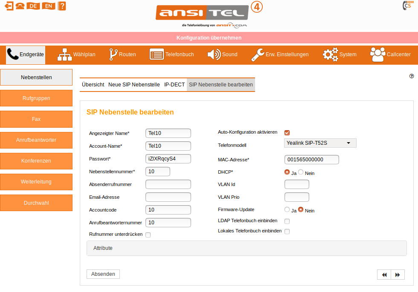Click the MAC-Adresse input field
The image size is (418, 292).
click(x=311, y=160)
